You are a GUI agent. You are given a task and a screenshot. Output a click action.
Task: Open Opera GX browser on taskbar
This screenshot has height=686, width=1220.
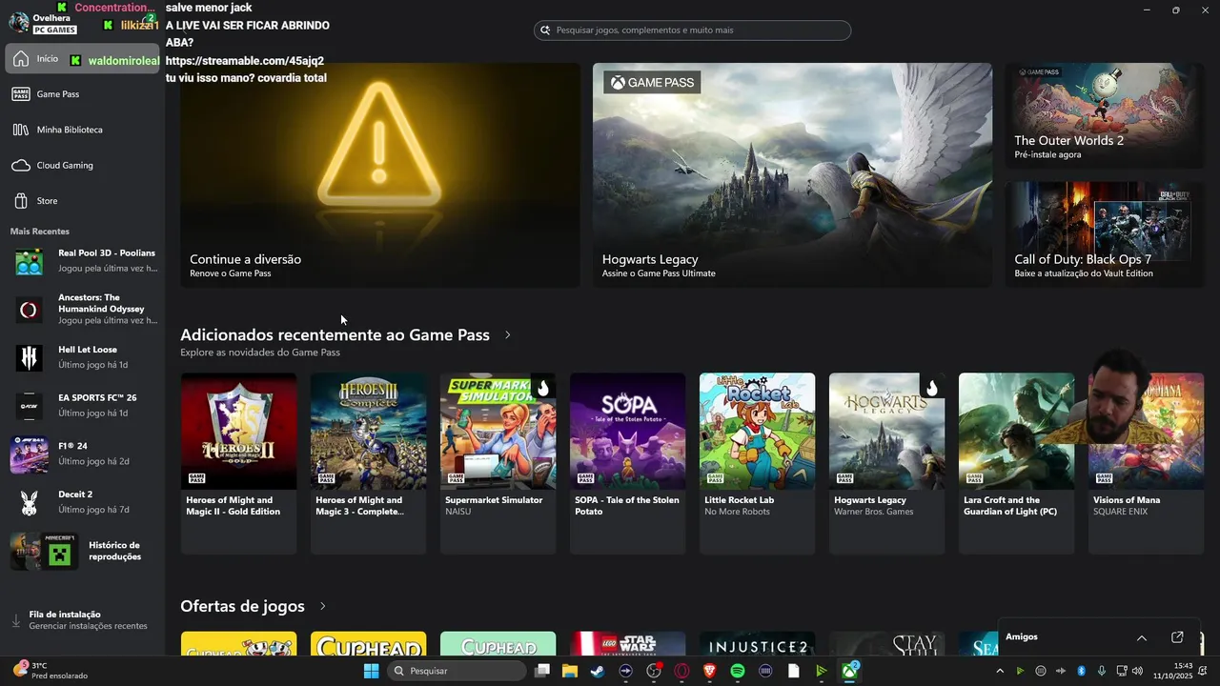pyautogui.click(x=681, y=671)
